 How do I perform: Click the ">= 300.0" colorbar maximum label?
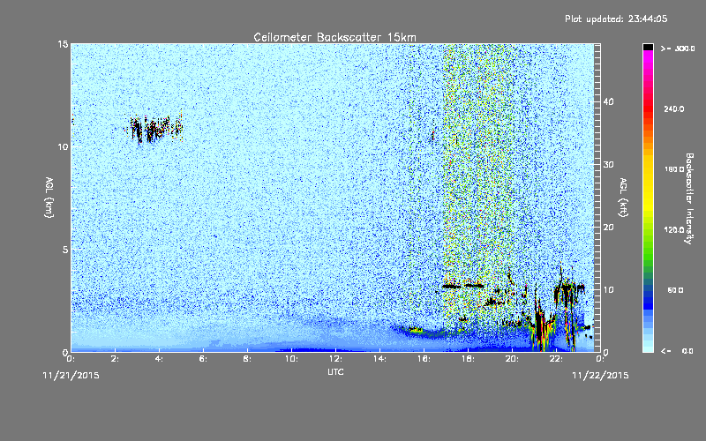(678, 49)
